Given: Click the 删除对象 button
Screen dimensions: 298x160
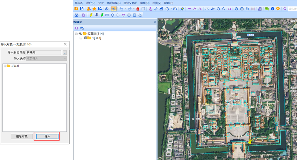Looking at the screenshot, I should coord(22,136).
